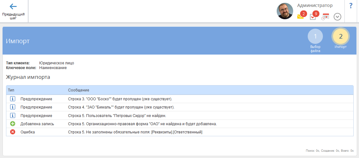Select step 2 Импорт circle
This screenshot has height=158, width=359.
(341, 37)
